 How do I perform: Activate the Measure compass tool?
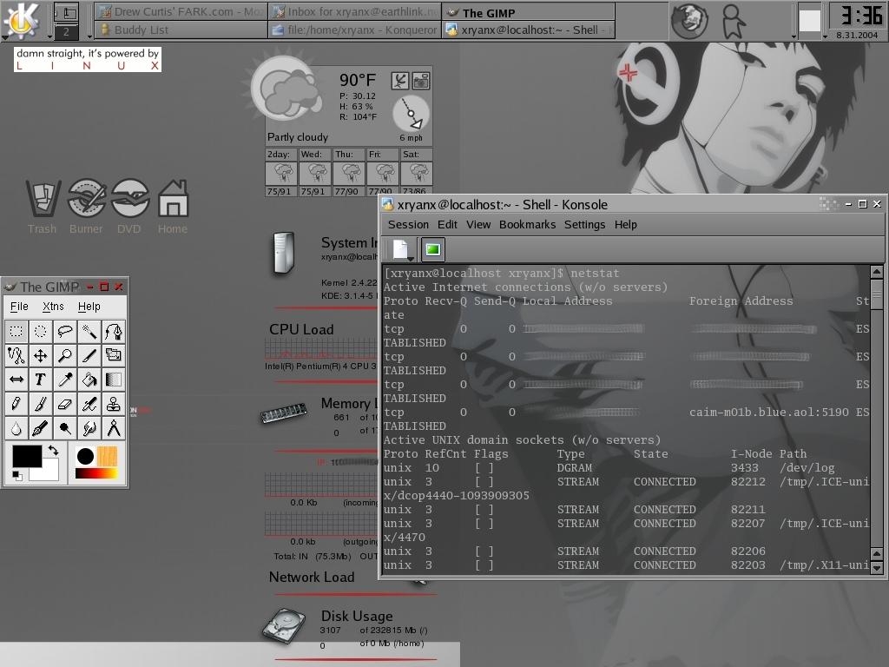pyautogui.click(x=114, y=428)
